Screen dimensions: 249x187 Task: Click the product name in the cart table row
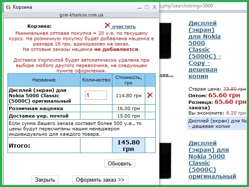43,95
